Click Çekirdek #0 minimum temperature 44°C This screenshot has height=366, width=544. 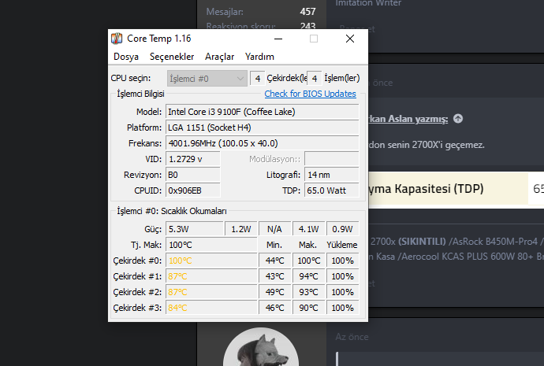tap(274, 261)
